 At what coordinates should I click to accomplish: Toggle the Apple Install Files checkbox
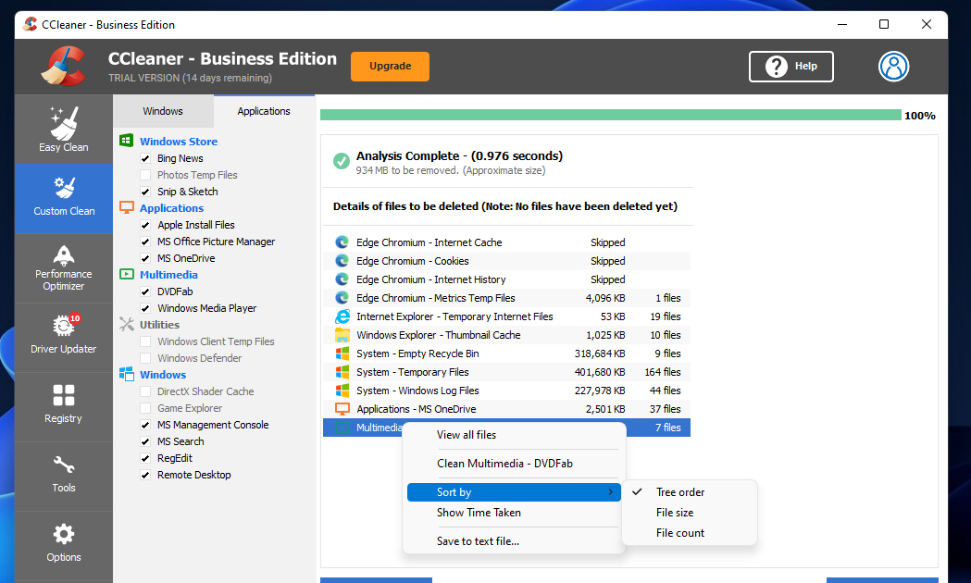[x=145, y=225]
